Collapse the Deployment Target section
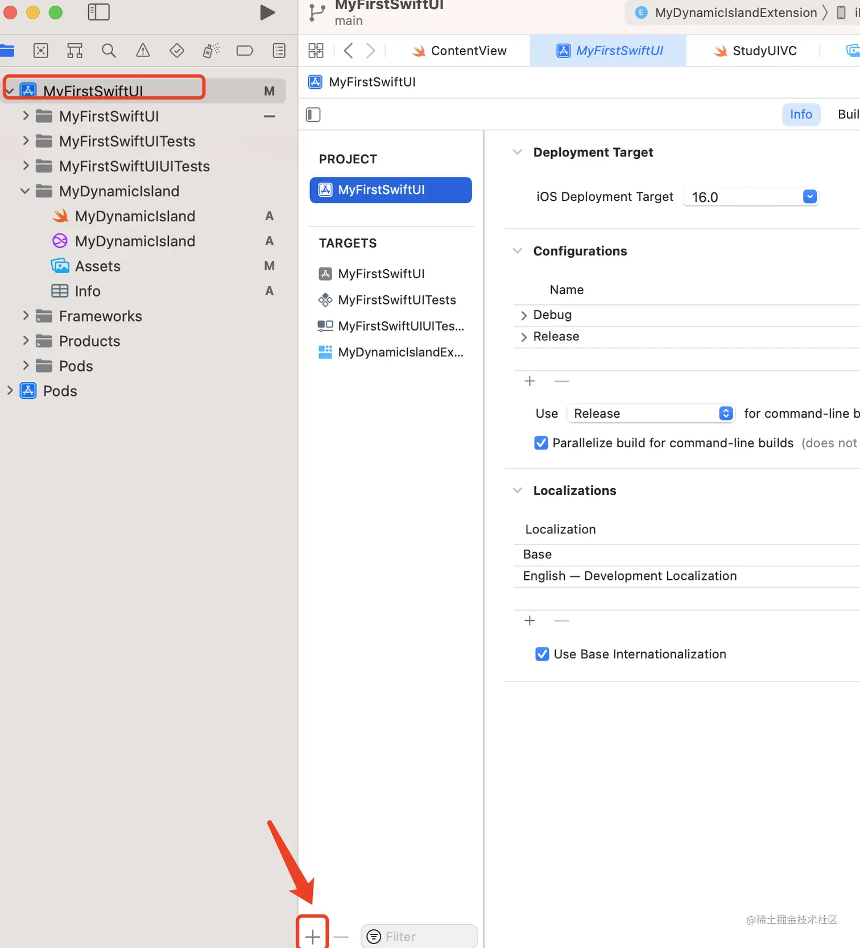Screen dimensions: 860x948 click(517, 152)
